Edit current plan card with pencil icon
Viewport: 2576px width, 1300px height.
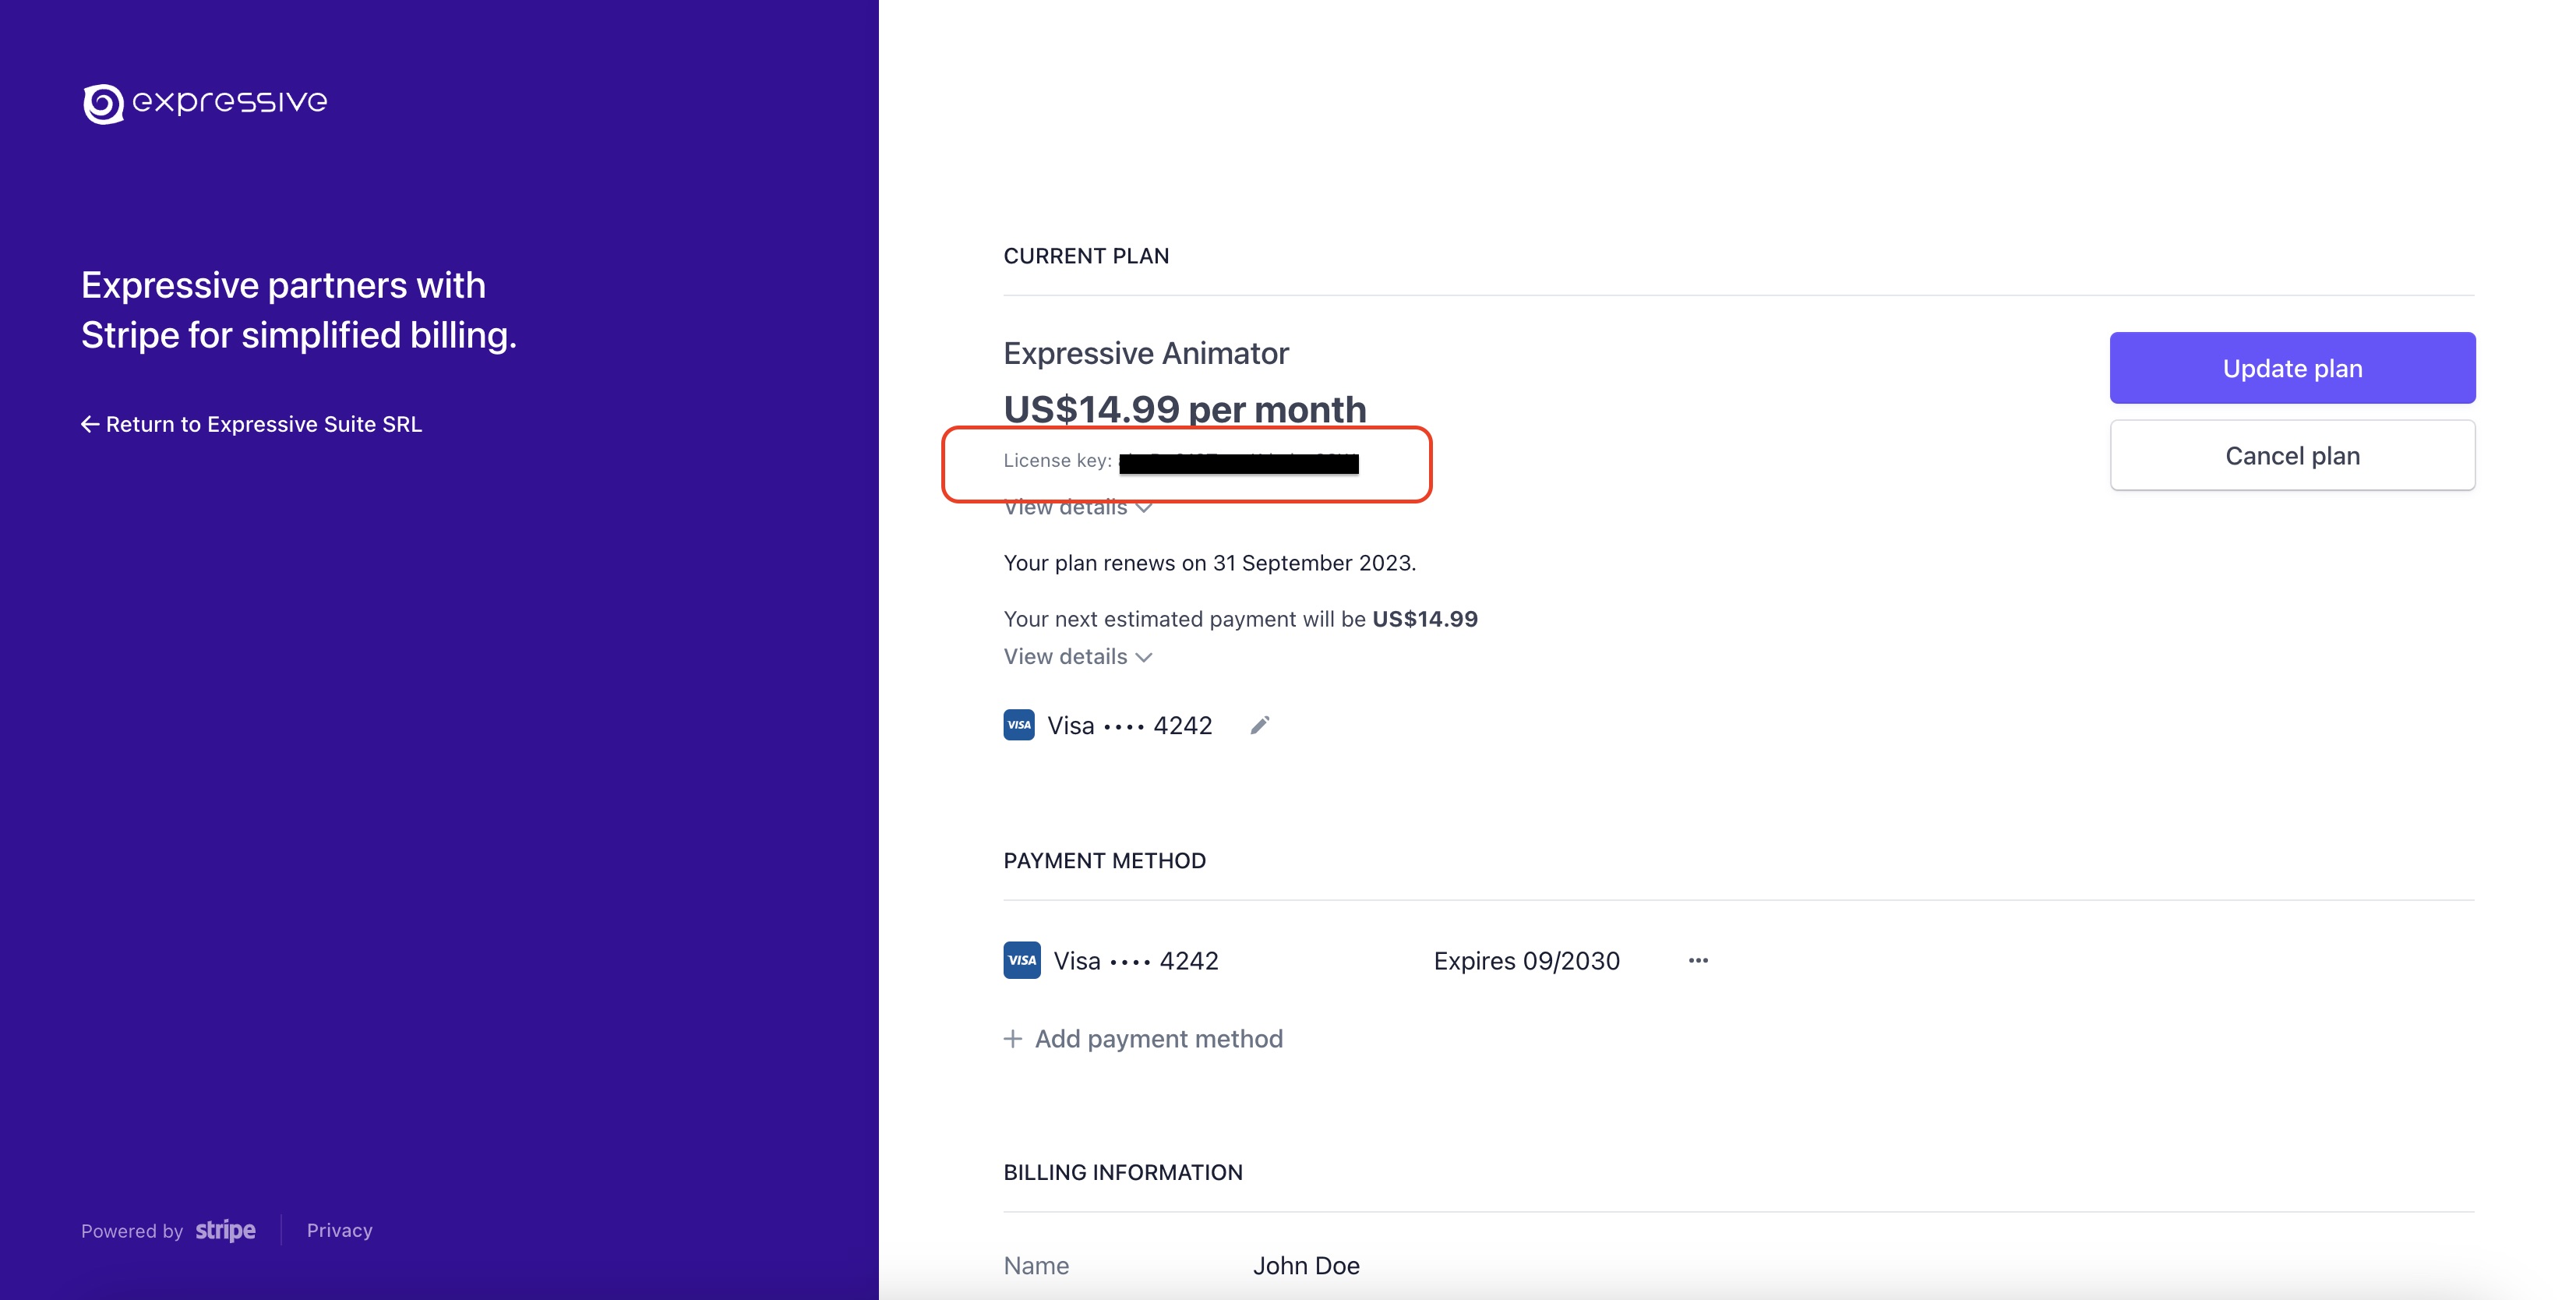pos(1260,725)
